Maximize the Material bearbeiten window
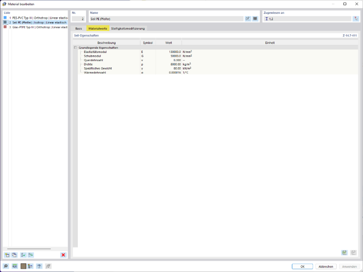 [x=345, y=4]
